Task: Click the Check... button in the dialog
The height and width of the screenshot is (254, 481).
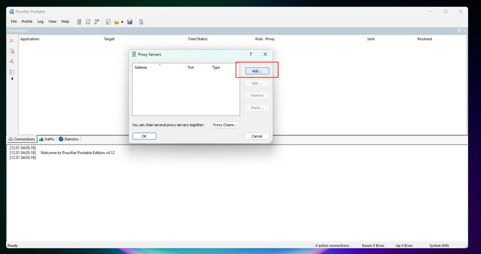Action: click(257, 108)
